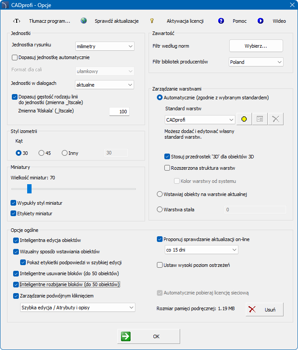
Task: Open the update interval 'co 15 dni' dropdown
Action: point(201,250)
